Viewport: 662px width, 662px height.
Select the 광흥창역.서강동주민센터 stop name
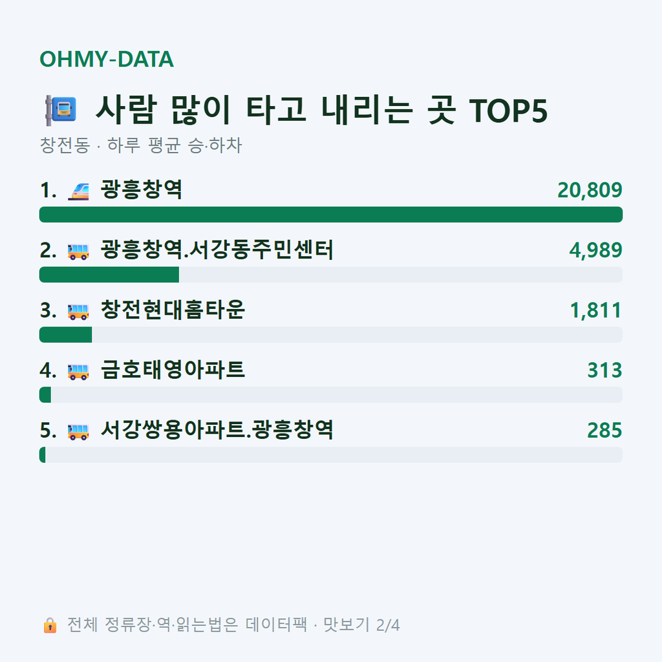pos(217,250)
